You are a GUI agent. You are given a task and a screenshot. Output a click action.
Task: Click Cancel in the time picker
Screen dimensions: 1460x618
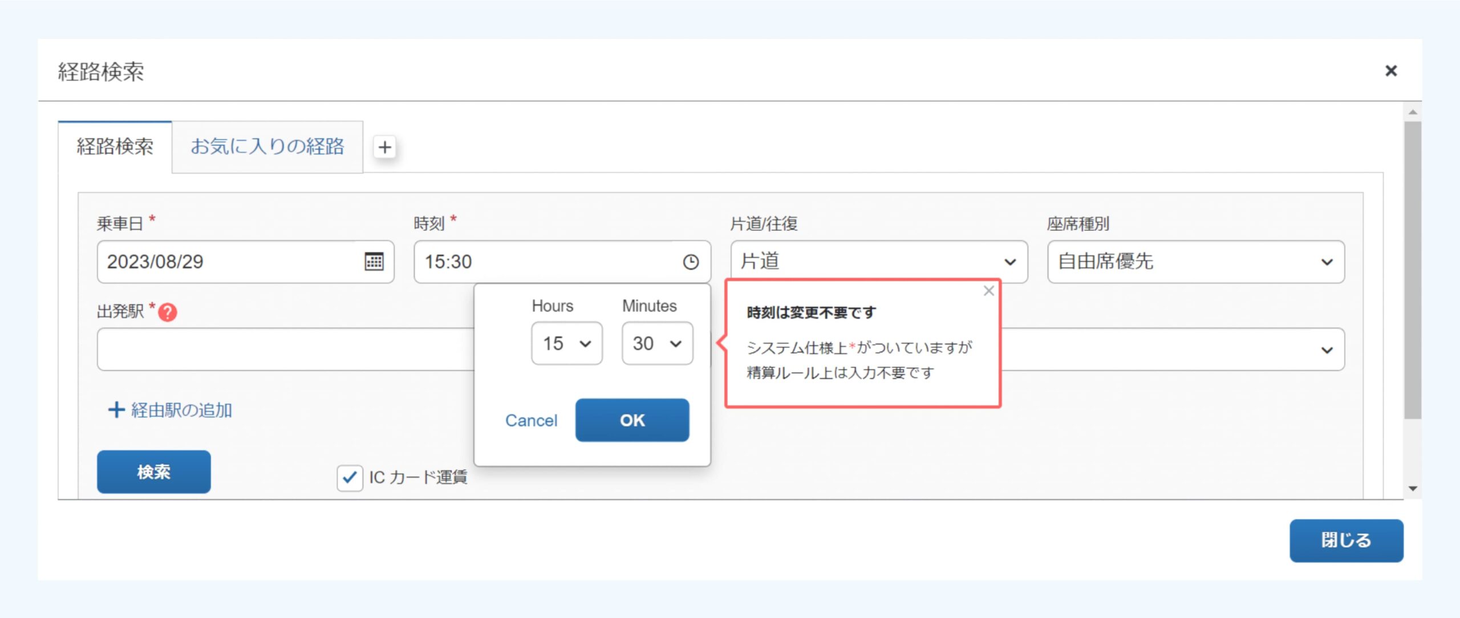(x=531, y=421)
